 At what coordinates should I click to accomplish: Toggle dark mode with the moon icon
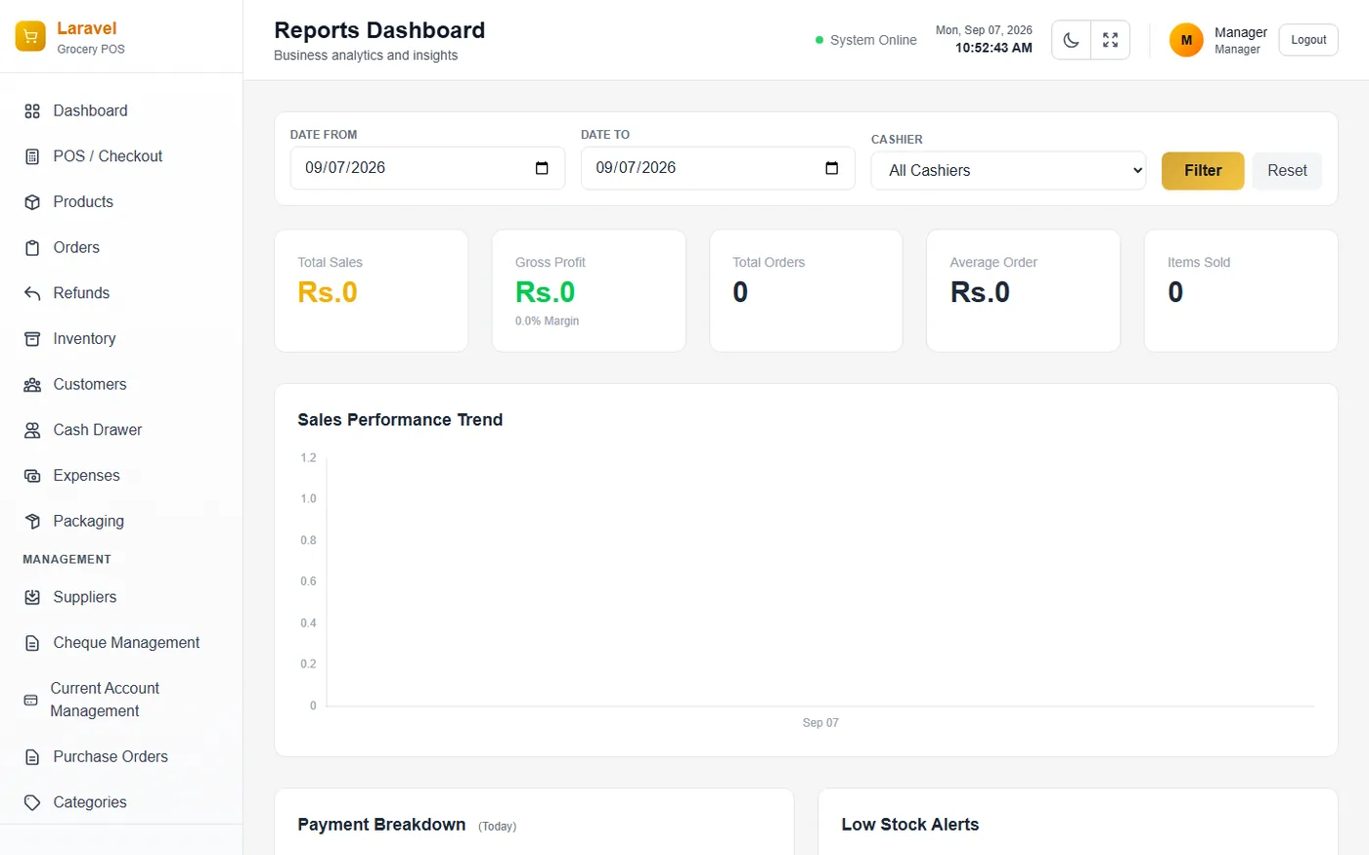pos(1072,40)
